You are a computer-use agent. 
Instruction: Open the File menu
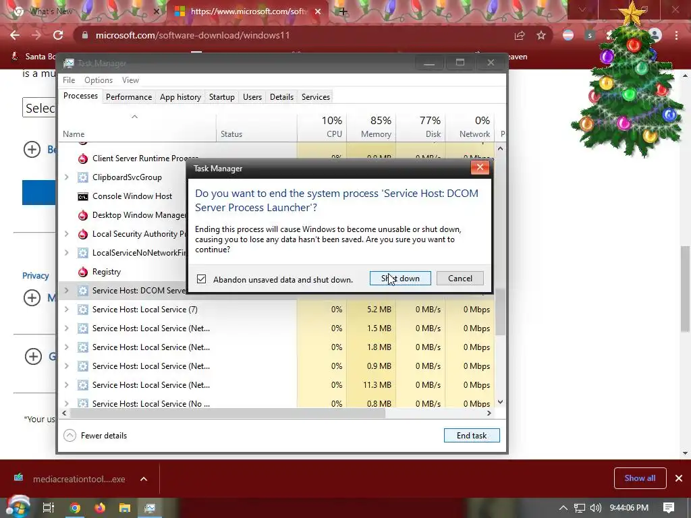pos(69,80)
